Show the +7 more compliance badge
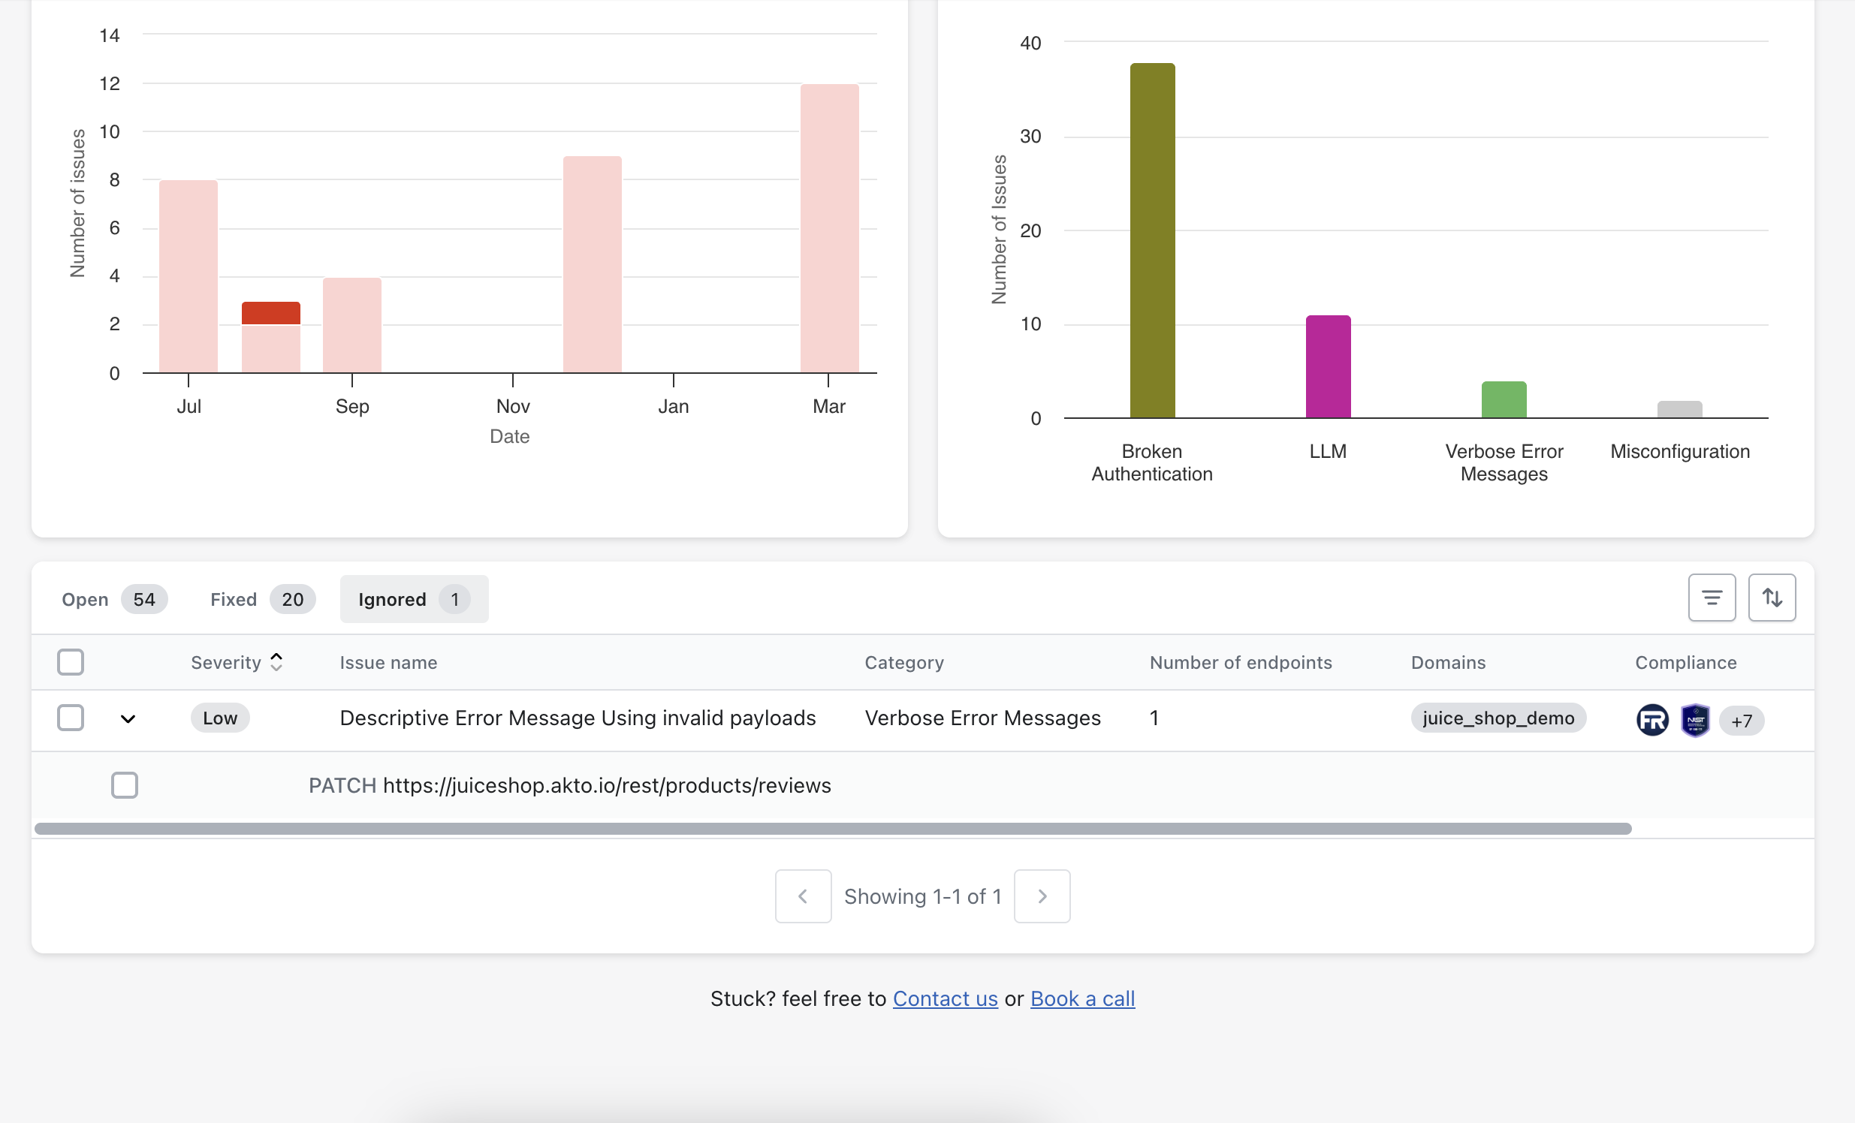 click(1741, 721)
